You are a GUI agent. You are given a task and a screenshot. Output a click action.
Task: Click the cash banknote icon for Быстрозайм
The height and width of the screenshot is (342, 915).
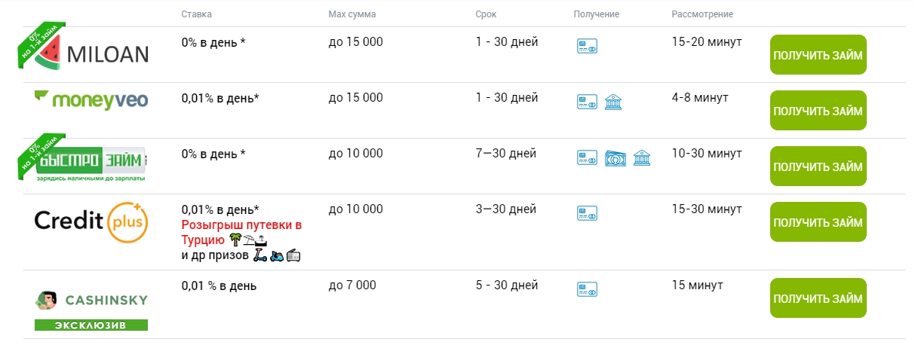pos(614,158)
